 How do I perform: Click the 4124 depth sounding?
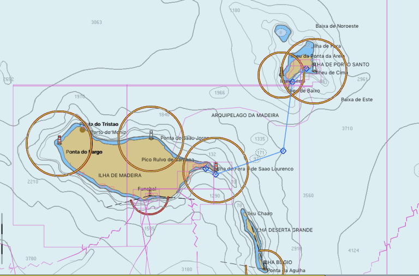(354, 251)
